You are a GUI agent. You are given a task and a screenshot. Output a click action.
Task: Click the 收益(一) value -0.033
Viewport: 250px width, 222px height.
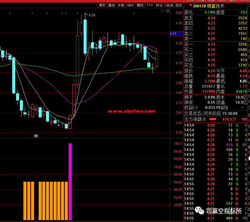click(209, 107)
